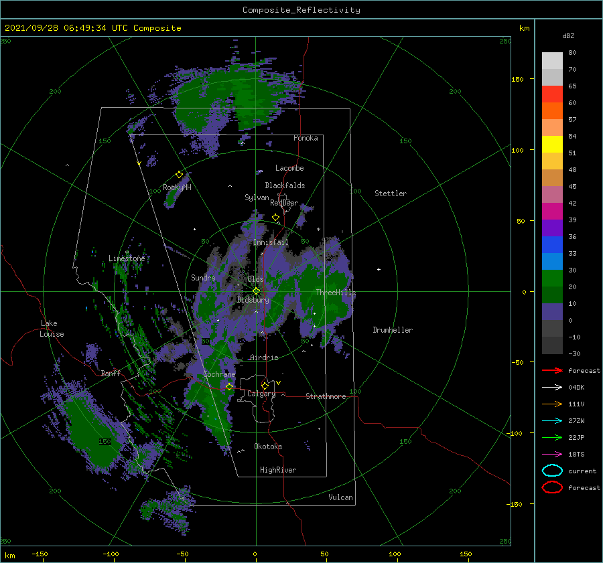Click the Olds label
Screen dimensions: 603x563
click(255, 279)
